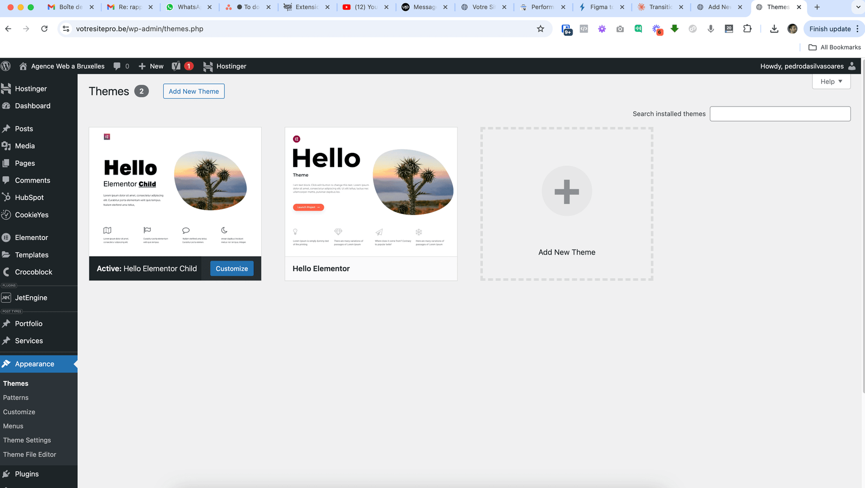Screen dimensions: 865x488
Task: Open Hostinger in the sidebar
Action: [x=38, y=89]
